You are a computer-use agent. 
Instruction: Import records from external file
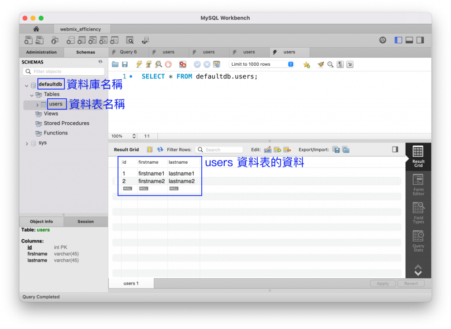coord(346,150)
